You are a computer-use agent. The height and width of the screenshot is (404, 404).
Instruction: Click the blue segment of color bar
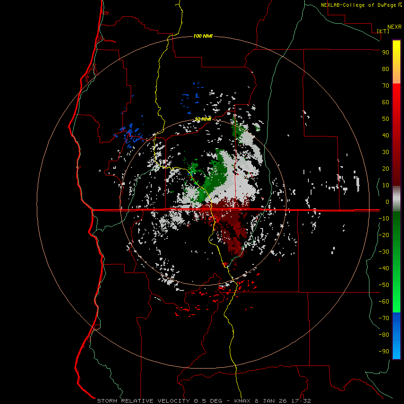tap(396, 336)
